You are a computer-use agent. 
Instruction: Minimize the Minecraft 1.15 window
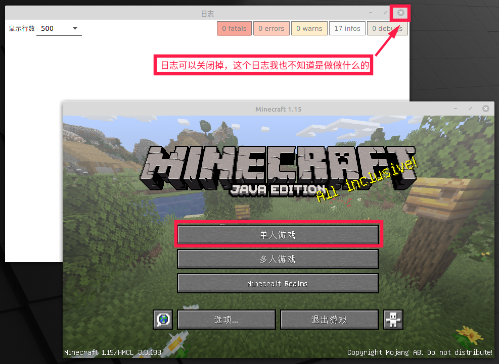coord(456,109)
